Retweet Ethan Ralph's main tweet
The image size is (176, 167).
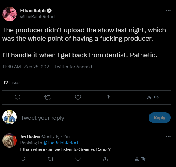(x=48, y=97)
